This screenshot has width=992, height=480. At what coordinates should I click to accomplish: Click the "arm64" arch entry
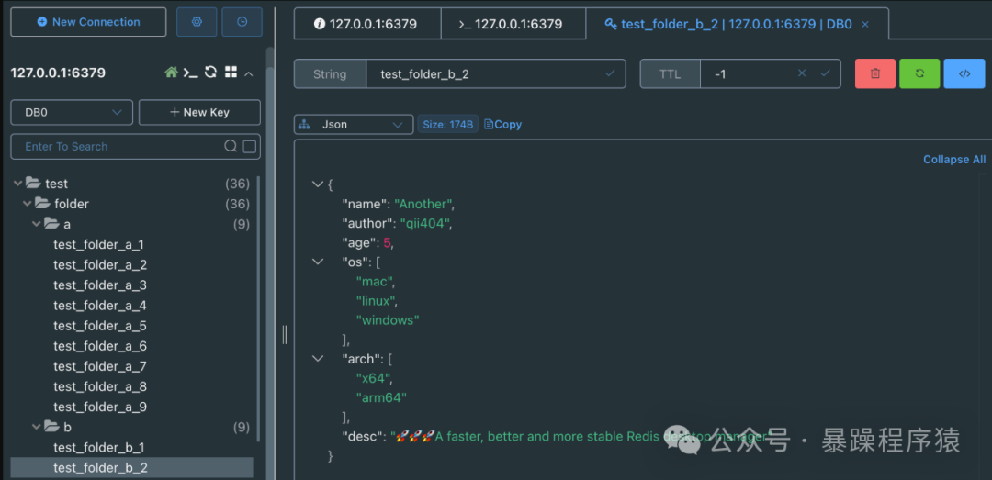[x=381, y=397]
